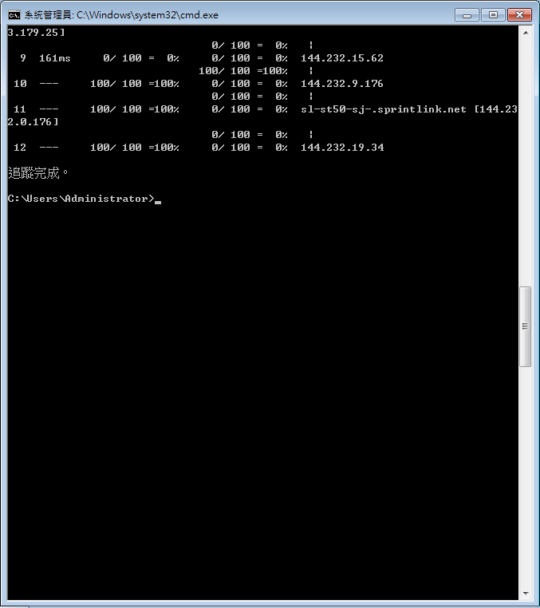
Task: Click the C:\Users\Administrator> prompt line
Action: (81, 199)
